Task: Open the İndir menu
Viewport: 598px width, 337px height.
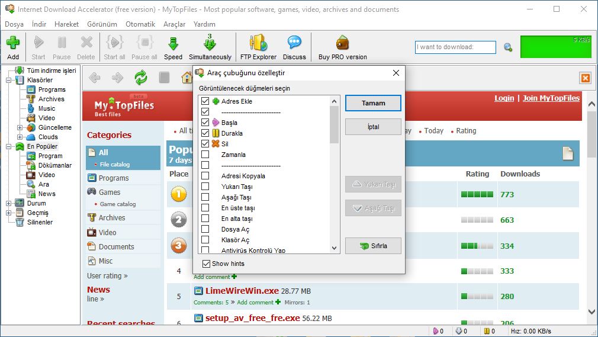Action: click(x=39, y=24)
